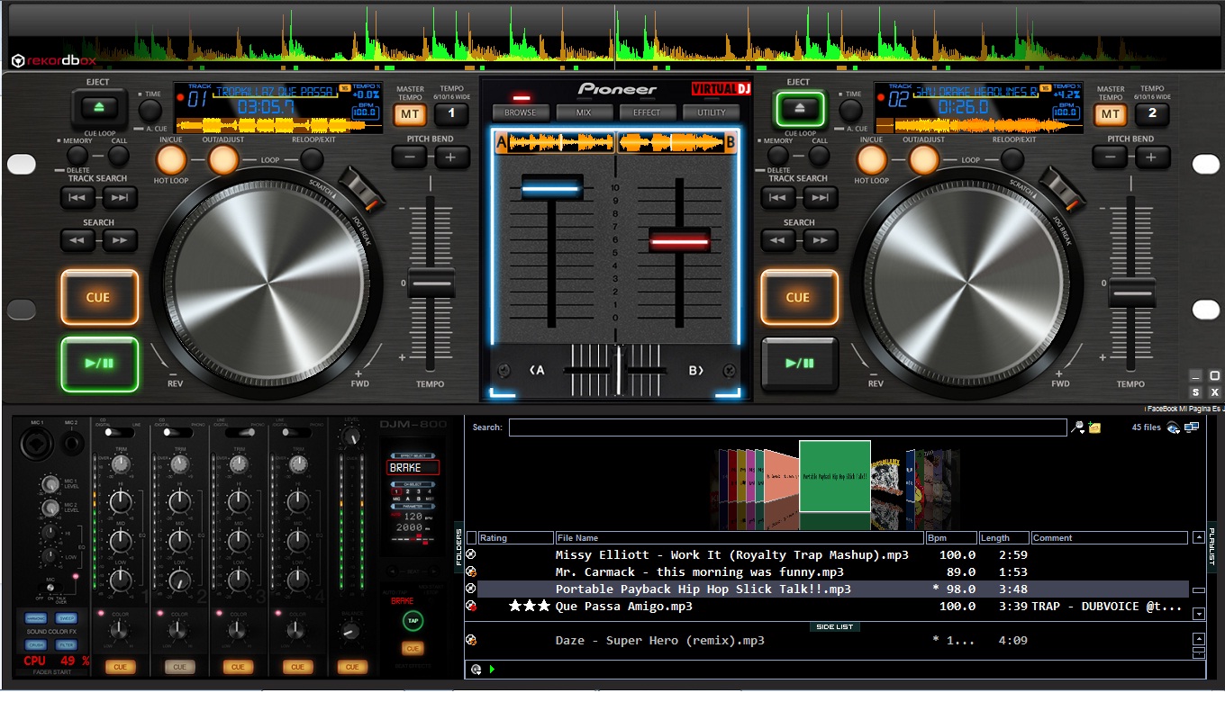Tap the right deck CUE button
The image size is (1225, 720).
coord(798,297)
